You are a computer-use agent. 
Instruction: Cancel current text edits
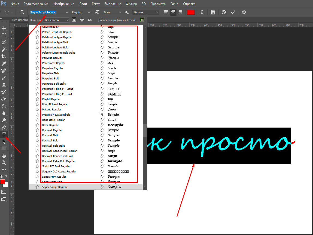point(224,12)
